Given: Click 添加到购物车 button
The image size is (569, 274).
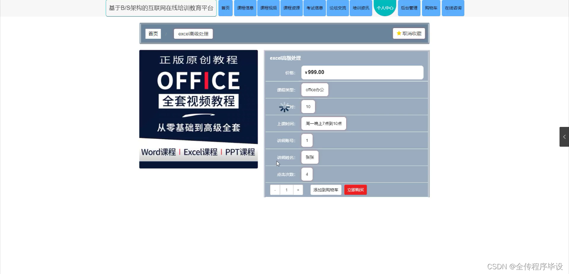Looking at the screenshot, I should [x=326, y=190].
